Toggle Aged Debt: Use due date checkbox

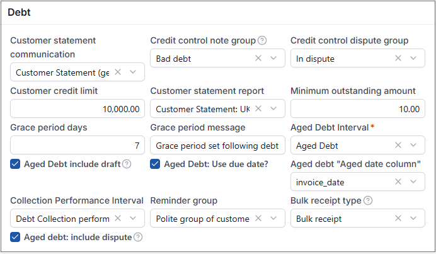tap(155, 164)
